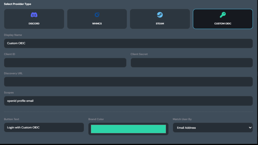Focus the Discovery URL input box
The image size is (258, 145).
click(x=128, y=82)
